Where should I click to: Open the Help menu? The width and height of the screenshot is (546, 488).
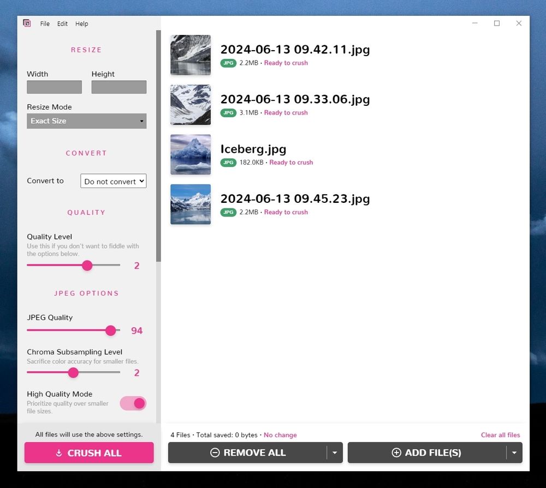click(82, 23)
